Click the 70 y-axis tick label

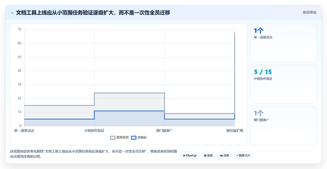point(20,29)
